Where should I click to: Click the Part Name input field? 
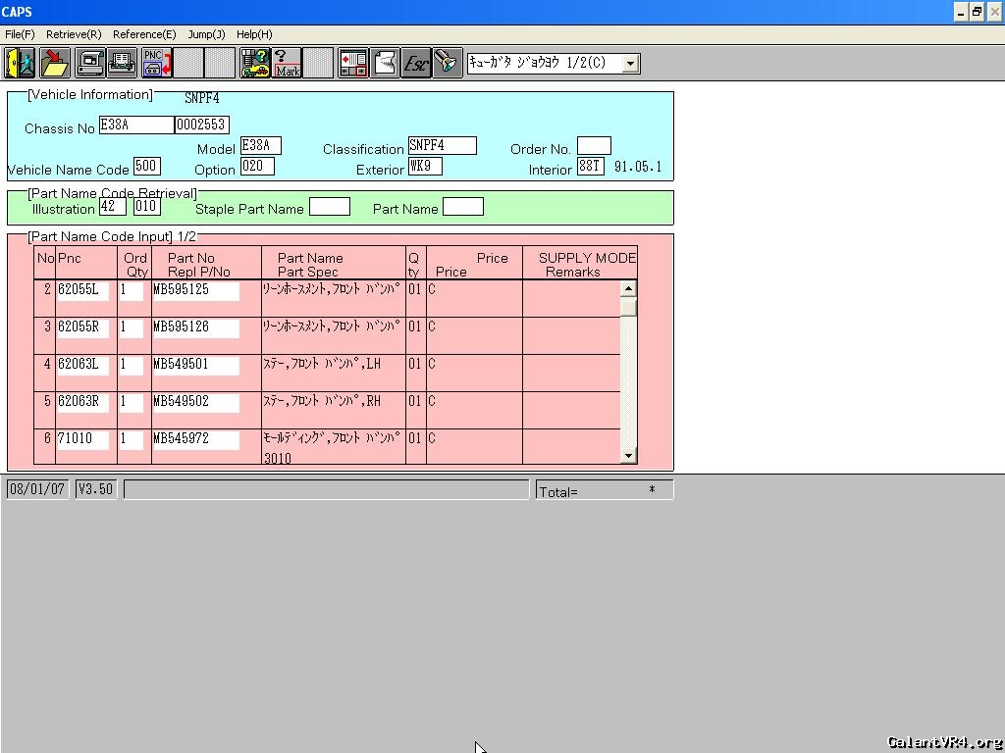[x=463, y=207]
